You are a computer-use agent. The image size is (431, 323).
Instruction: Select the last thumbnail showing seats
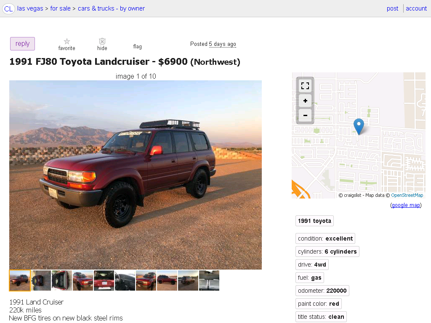click(209, 281)
